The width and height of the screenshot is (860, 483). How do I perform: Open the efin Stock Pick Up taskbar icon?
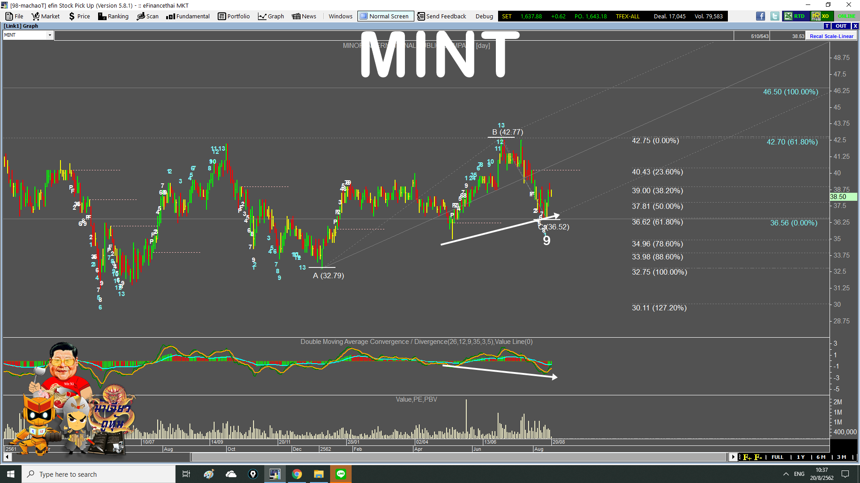[x=275, y=474]
